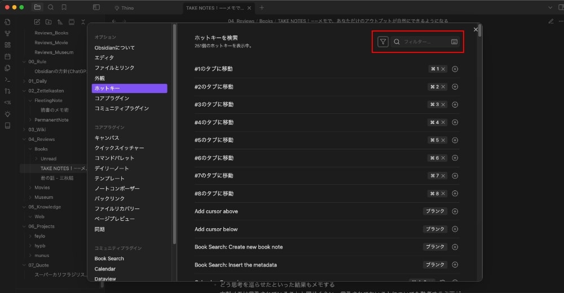Viewport: 564px width, 293px height.
Task: Expand the Movies folder
Action: coord(30,188)
